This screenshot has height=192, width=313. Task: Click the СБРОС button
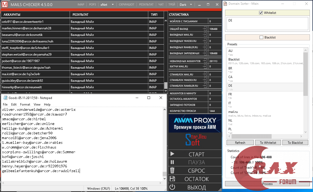tap(195, 171)
